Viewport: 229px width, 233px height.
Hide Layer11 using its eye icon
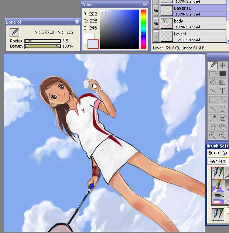[156, 11]
